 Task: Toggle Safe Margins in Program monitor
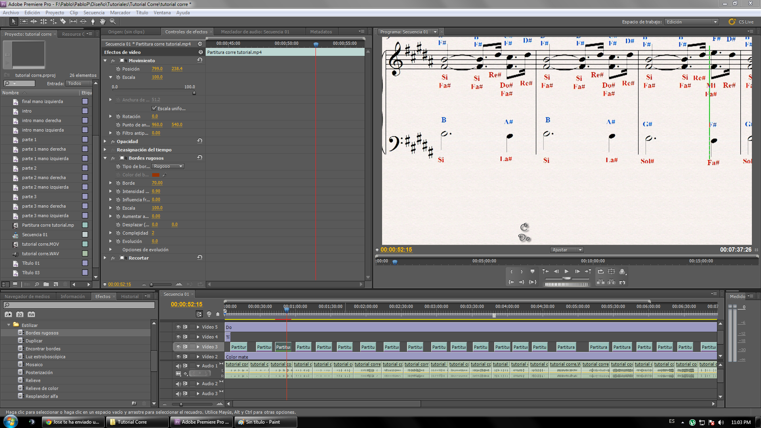(x=612, y=271)
